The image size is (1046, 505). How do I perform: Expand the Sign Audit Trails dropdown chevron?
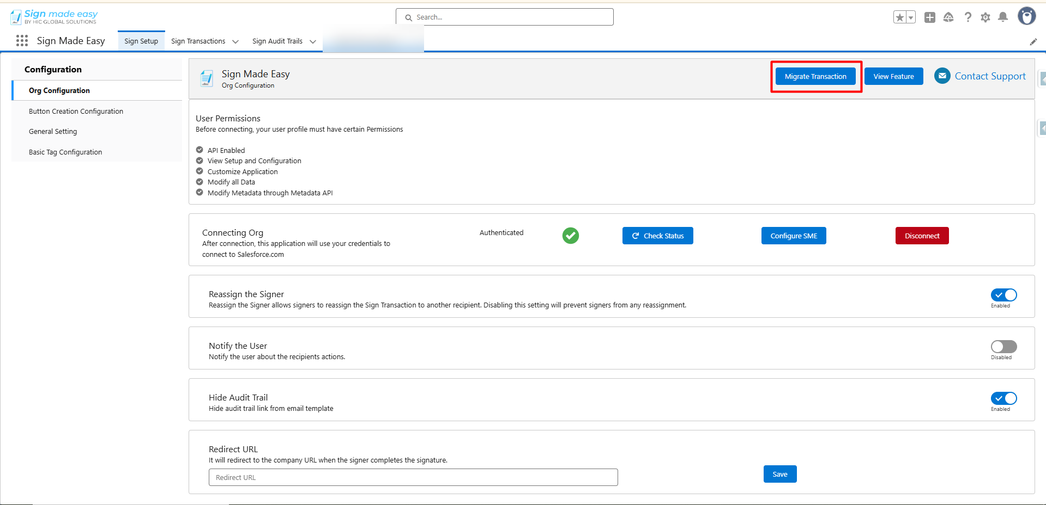[x=313, y=41]
